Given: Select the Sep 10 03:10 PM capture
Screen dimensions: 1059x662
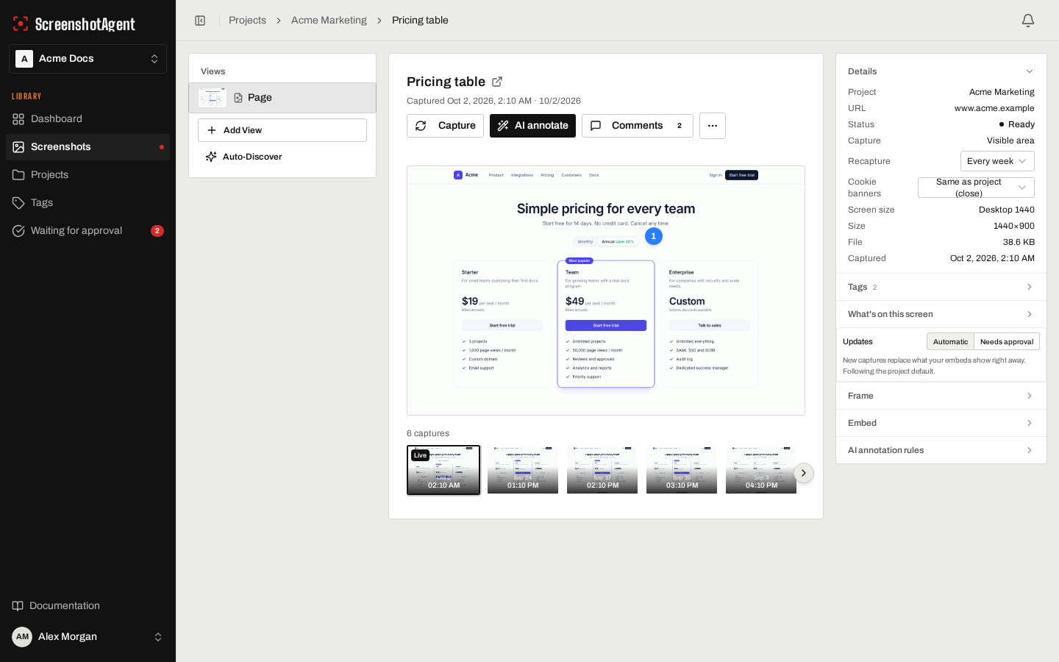Looking at the screenshot, I should (x=682, y=470).
